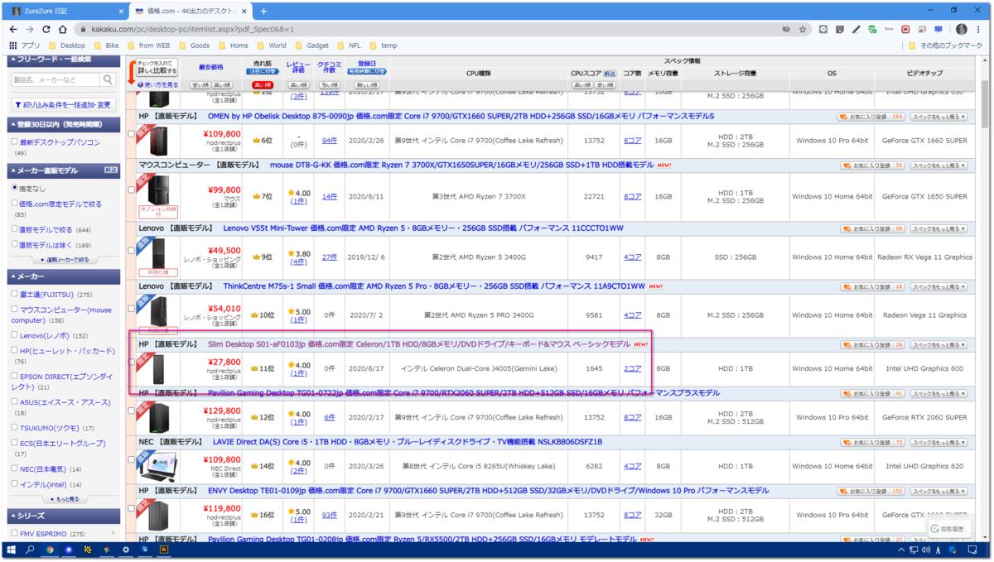Collapse the メーカー直販モデル section header

[64, 170]
